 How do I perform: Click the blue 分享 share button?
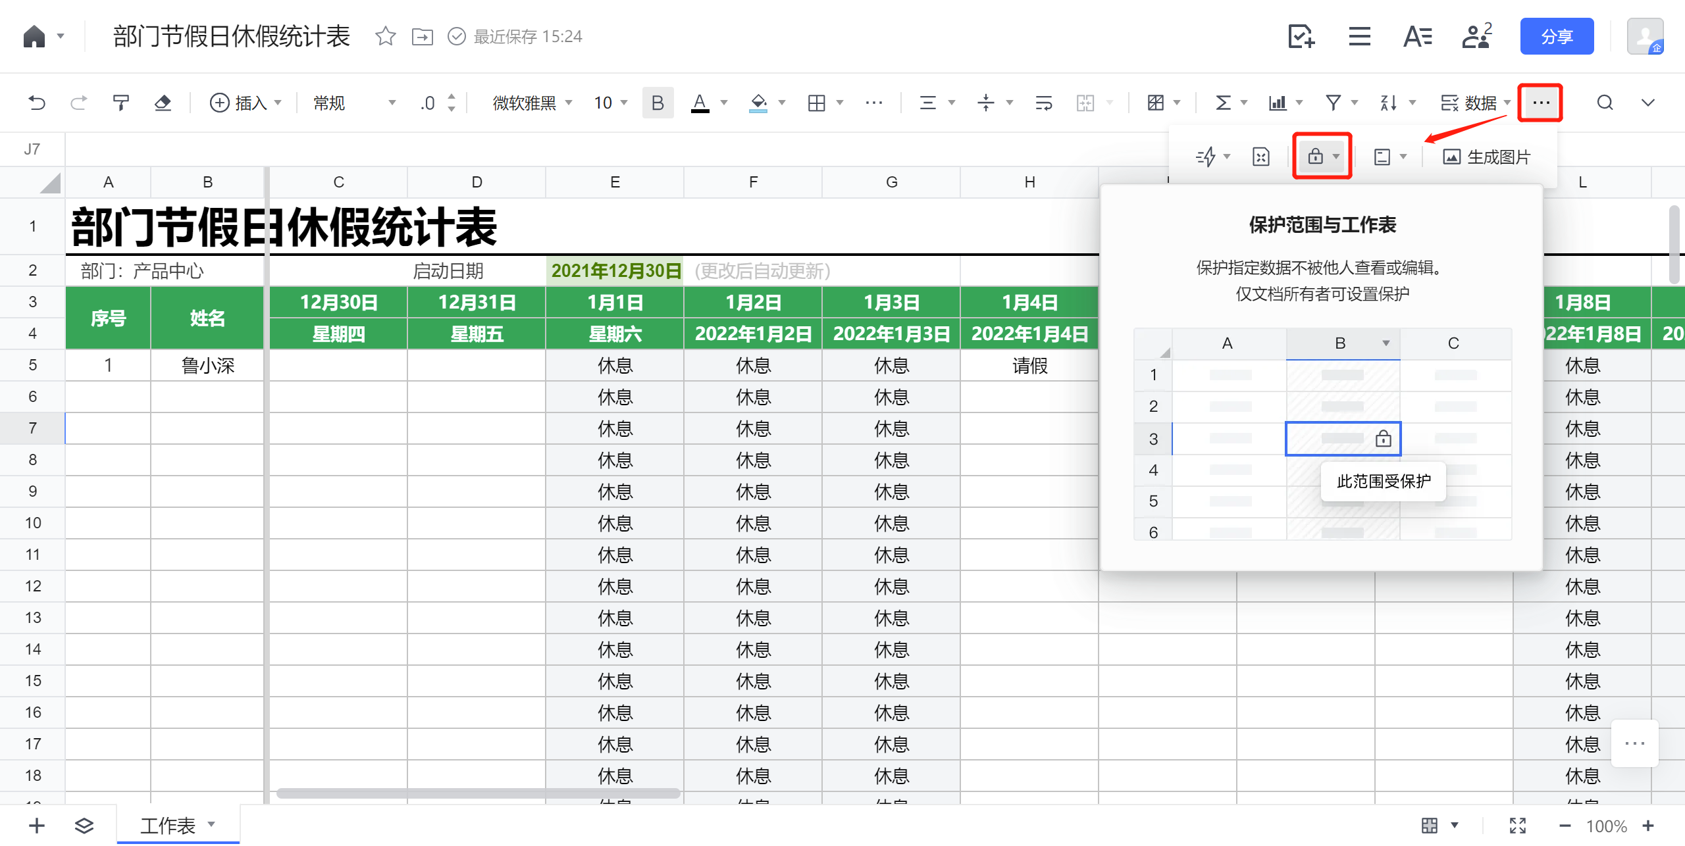[1556, 36]
